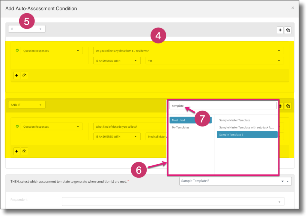The width and height of the screenshot is (307, 217).
Task: Toggle the green check on the first condition
Action: pos(17,50)
